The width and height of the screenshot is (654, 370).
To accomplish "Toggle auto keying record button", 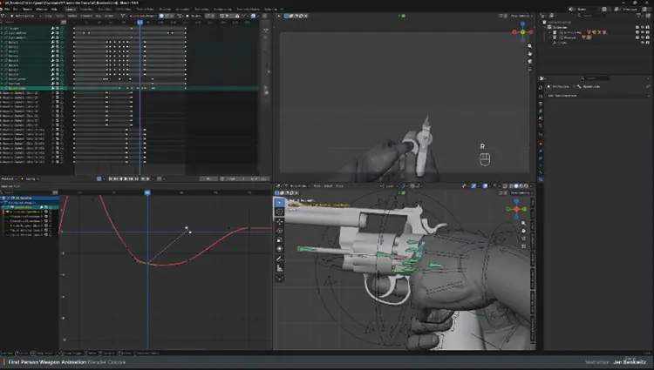I will pyautogui.click(x=99, y=178).
